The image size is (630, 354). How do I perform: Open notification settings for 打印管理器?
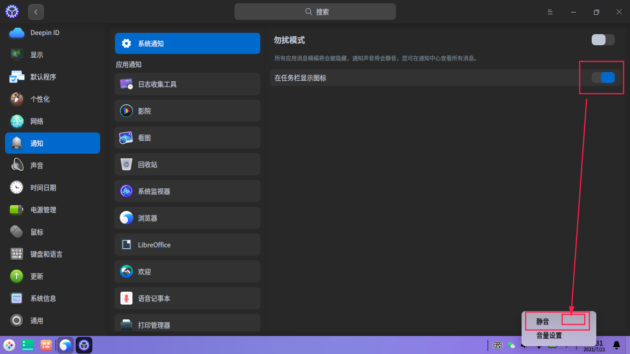(187, 323)
